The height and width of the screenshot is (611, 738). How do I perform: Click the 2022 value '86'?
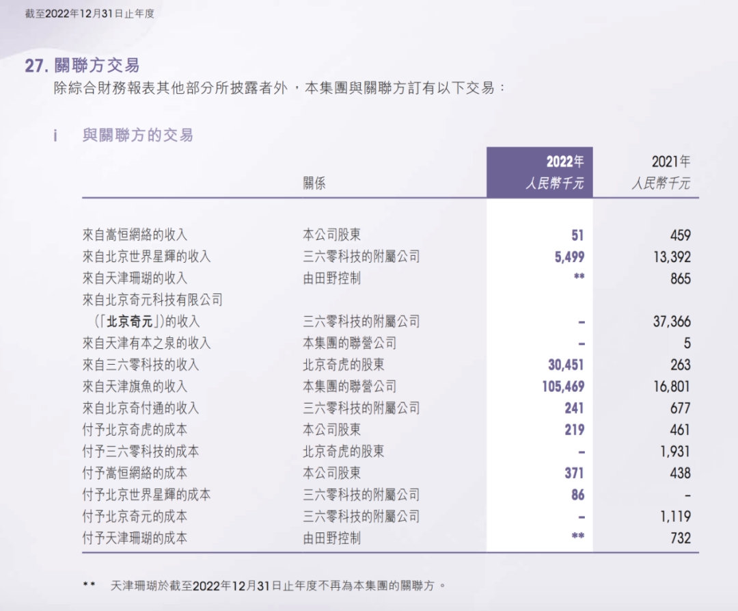click(577, 495)
